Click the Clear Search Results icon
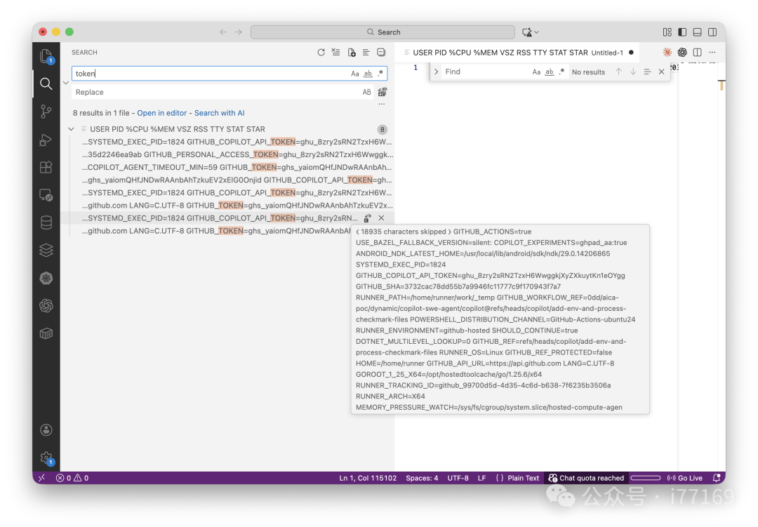The width and height of the screenshot is (758, 527). pos(336,52)
